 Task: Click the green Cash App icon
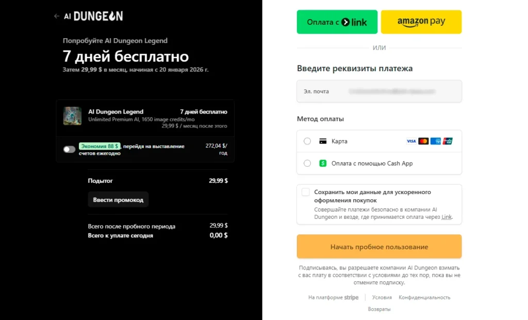point(323,164)
